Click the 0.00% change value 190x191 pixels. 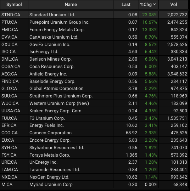(x=151, y=185)
